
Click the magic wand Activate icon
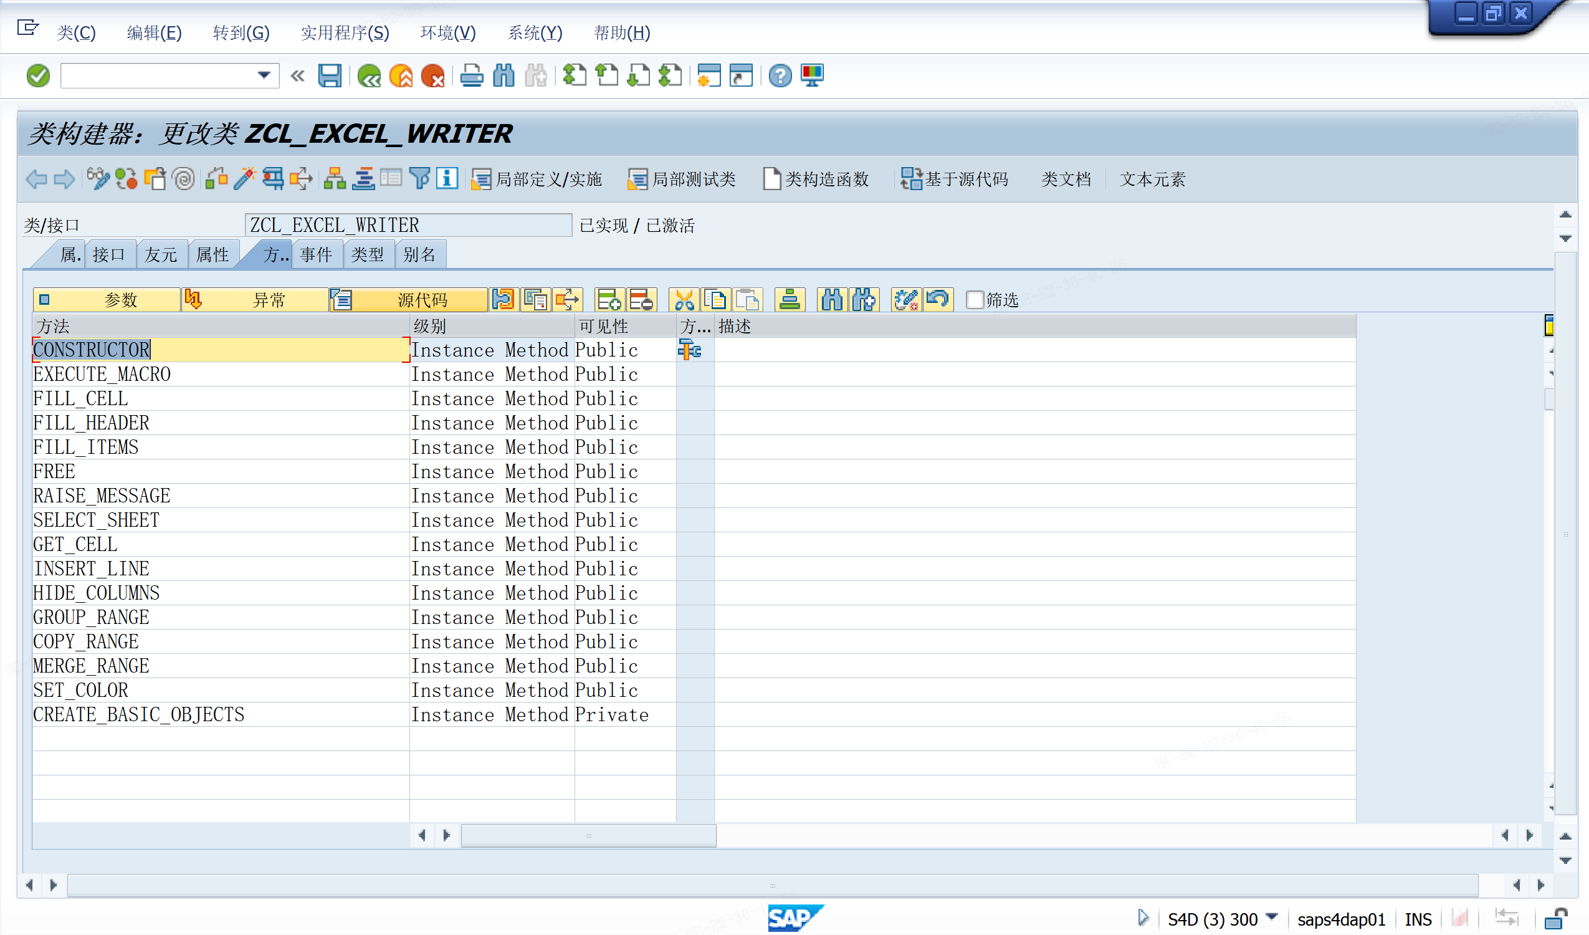244,179
